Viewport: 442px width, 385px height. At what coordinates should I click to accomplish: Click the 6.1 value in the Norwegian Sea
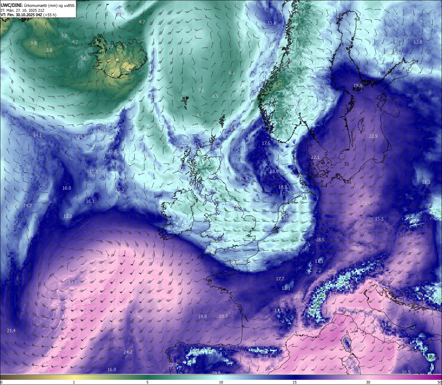click(x=232, y=73)
